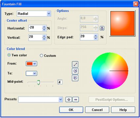This screenshot has height=118, width=140.
Task: Click the gradient preview thumbnail
Action: click(x=122, y=23)
